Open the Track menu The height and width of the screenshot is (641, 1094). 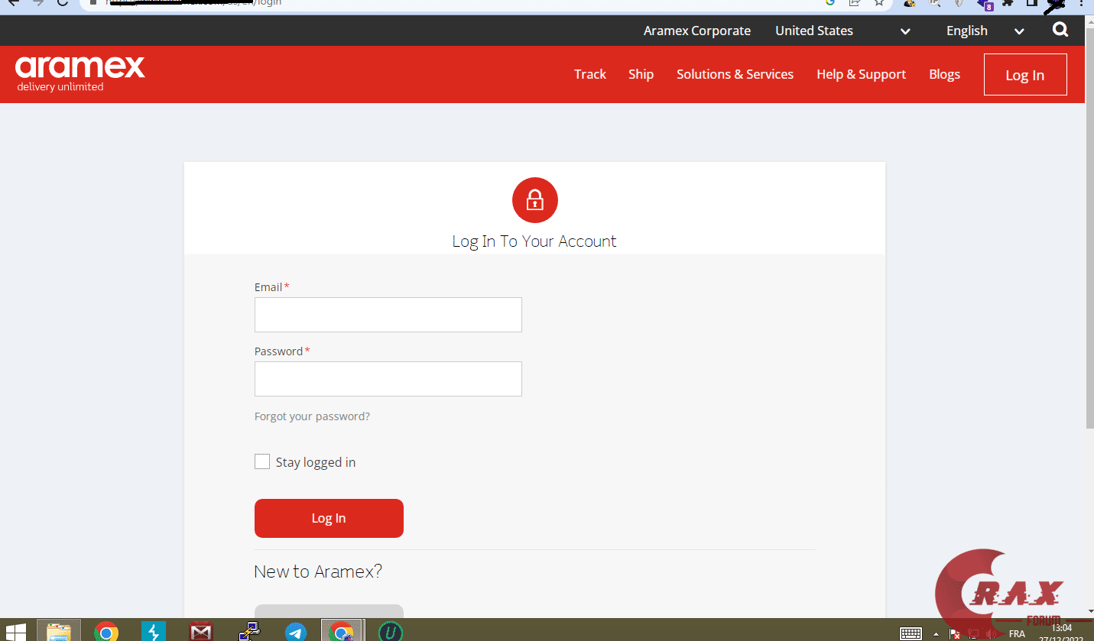(590, 74)
